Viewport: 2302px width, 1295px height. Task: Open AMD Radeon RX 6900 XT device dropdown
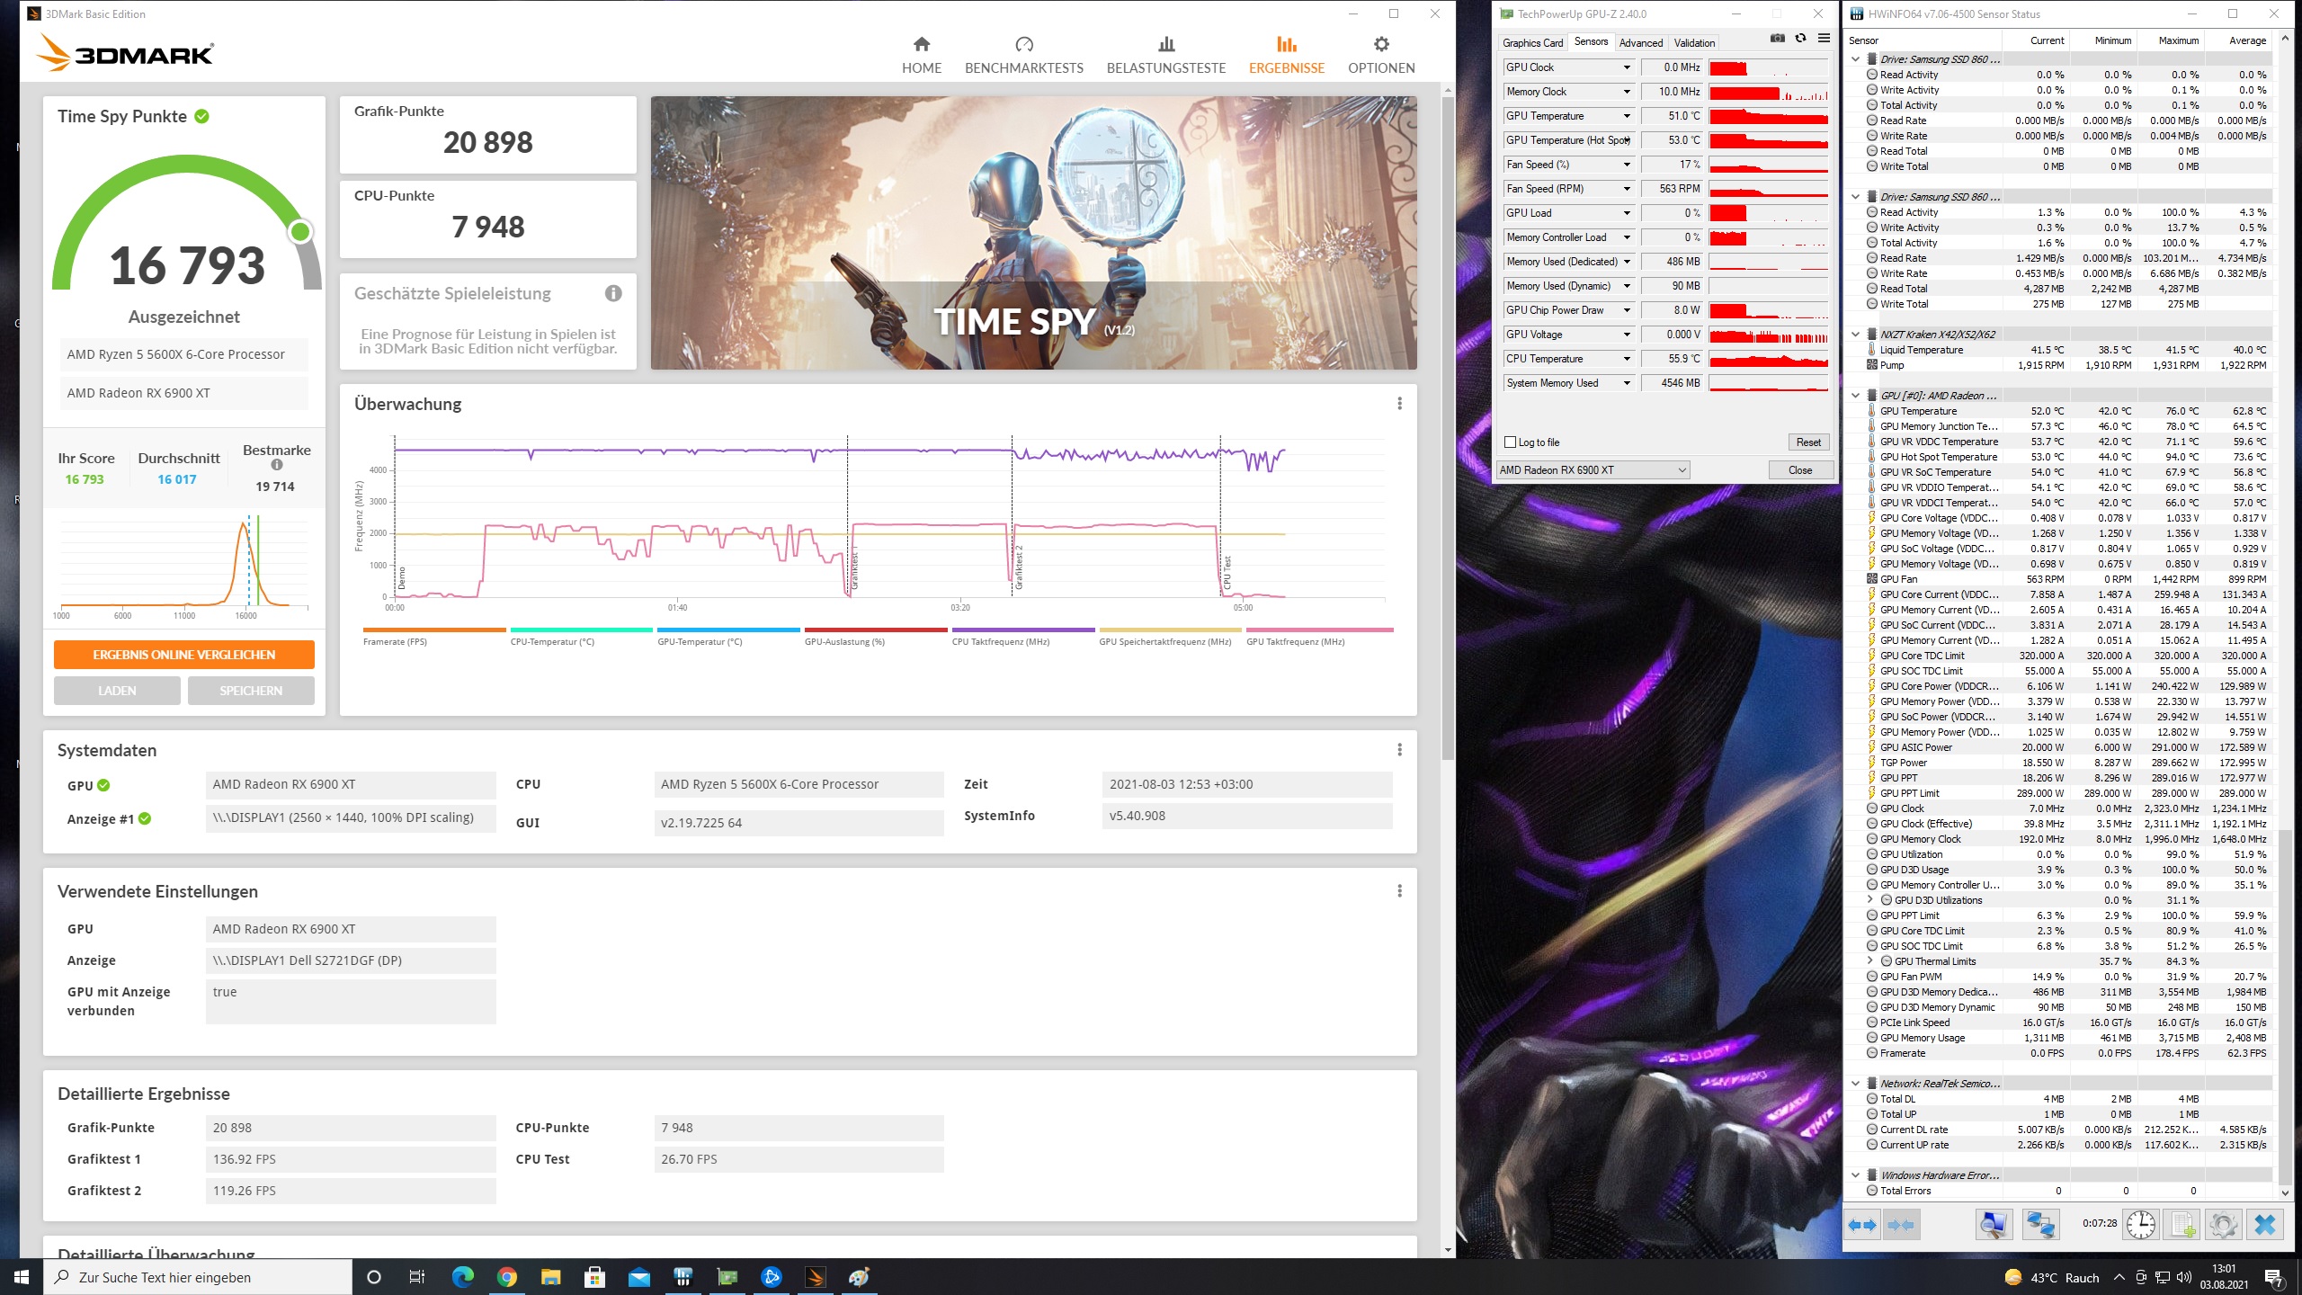pos(1593,470)
